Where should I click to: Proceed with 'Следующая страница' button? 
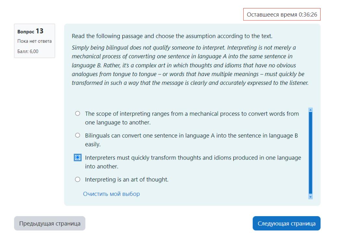[x=287, y=223]
